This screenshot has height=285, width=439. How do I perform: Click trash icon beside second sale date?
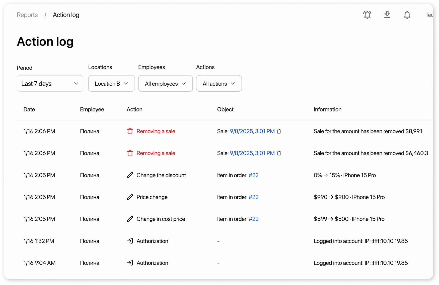(x=279, y=153)
